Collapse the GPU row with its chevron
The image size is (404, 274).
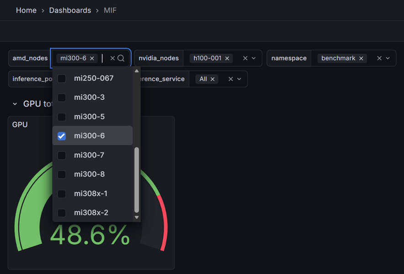tap(14, 104)
